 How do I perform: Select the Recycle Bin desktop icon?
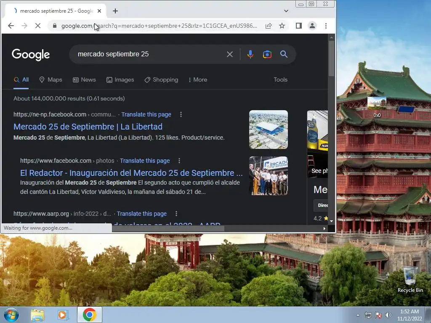[410, 280]
